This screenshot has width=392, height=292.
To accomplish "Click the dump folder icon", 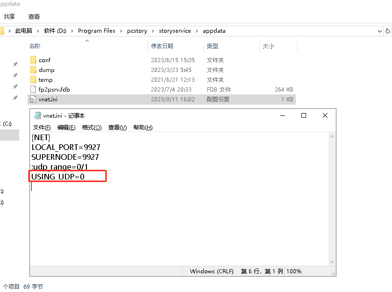I will [x=34, y=70].
